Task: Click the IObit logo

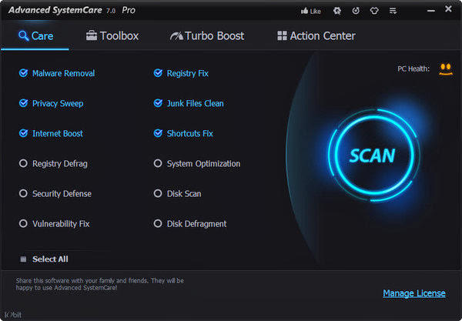Action: pos(13,315)
